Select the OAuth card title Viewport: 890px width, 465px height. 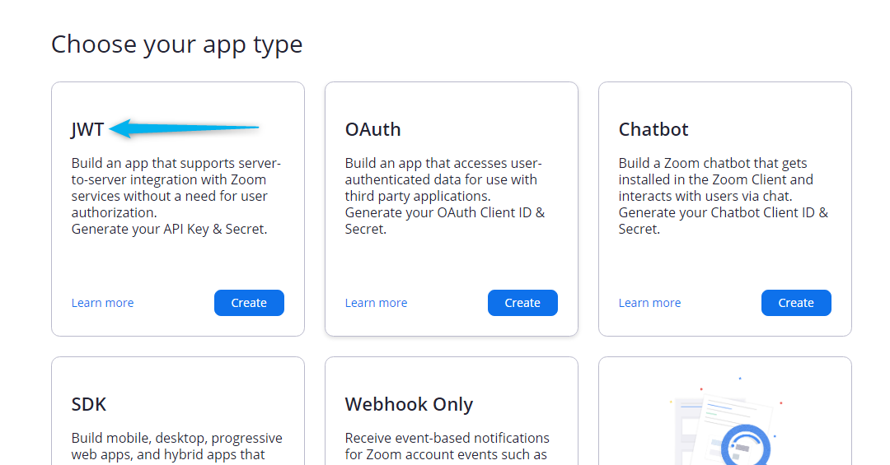tap(373, 129)
